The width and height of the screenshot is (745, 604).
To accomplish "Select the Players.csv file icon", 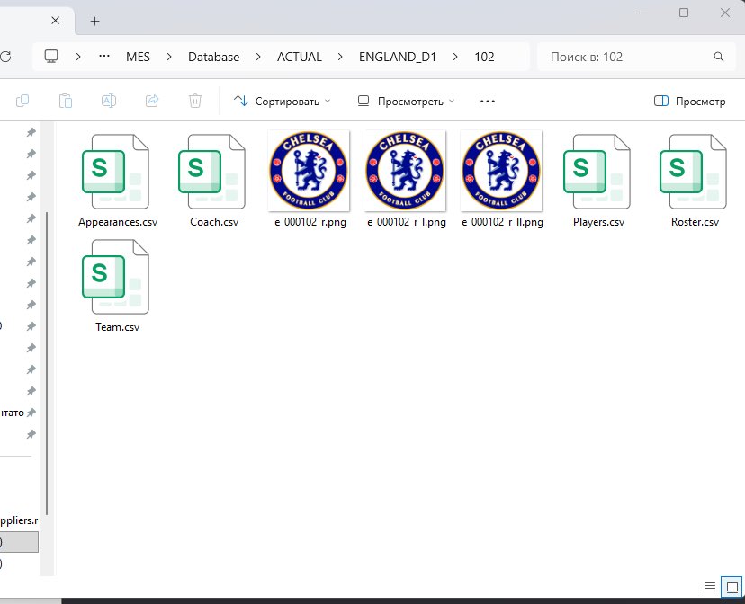I will tap(597, 172).
